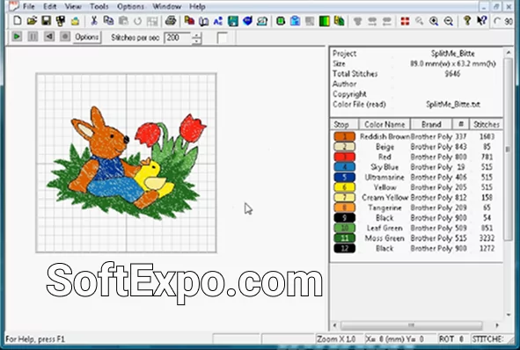The height and width of the screenshot is (350, 520).
Task: Click the greyed magnifier zoom icon
Action: [x=420, y=21]
